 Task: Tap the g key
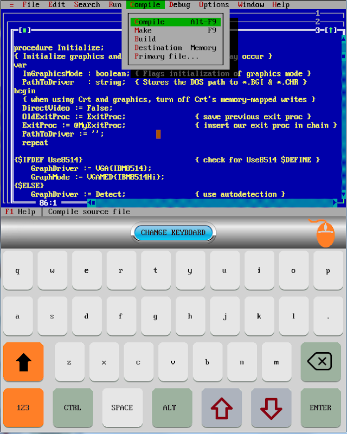tap(156, 316)
